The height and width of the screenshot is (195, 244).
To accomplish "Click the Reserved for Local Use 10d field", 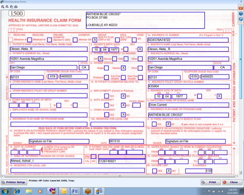I will (117, 124).
